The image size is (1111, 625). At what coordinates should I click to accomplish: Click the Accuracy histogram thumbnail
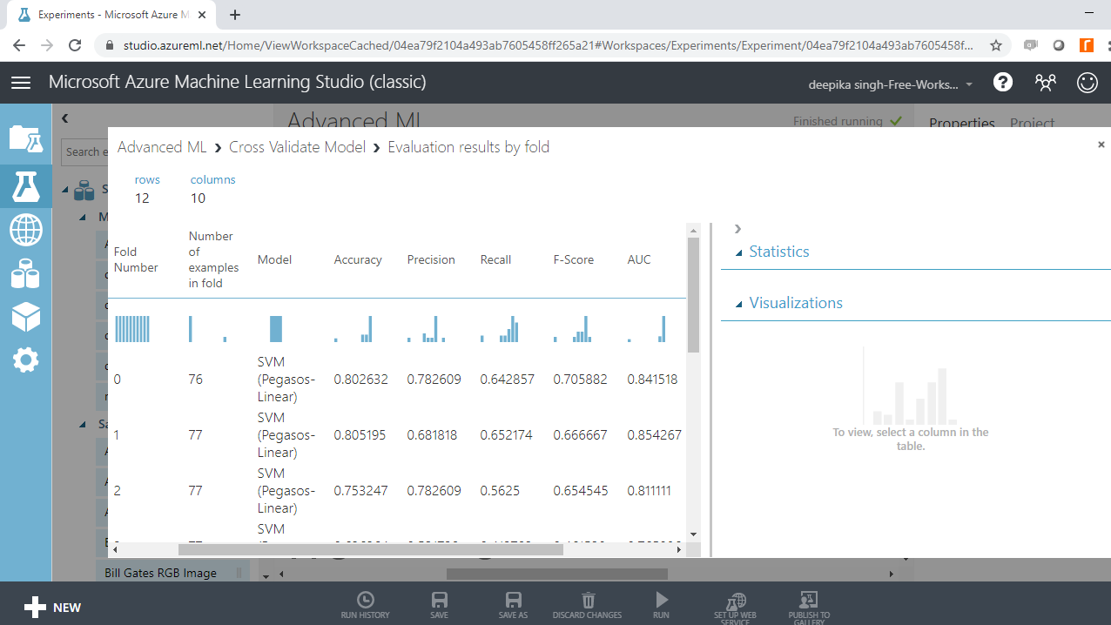353,329
